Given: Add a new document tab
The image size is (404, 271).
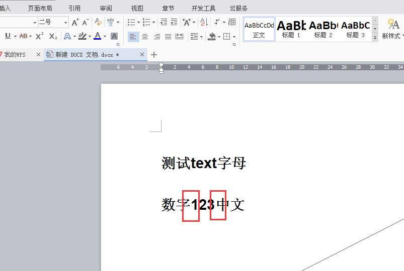Looking at the screenshot, I should pos(154,55).
